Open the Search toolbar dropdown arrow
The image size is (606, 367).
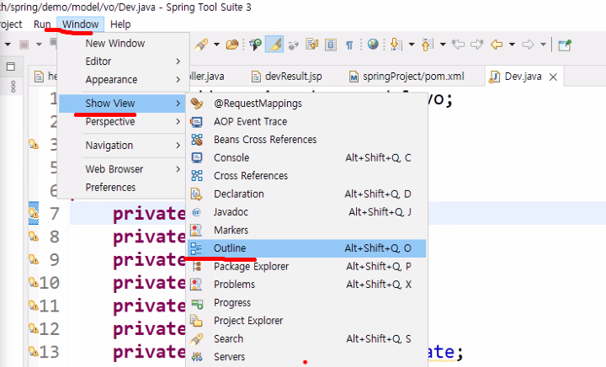[217, 45]
